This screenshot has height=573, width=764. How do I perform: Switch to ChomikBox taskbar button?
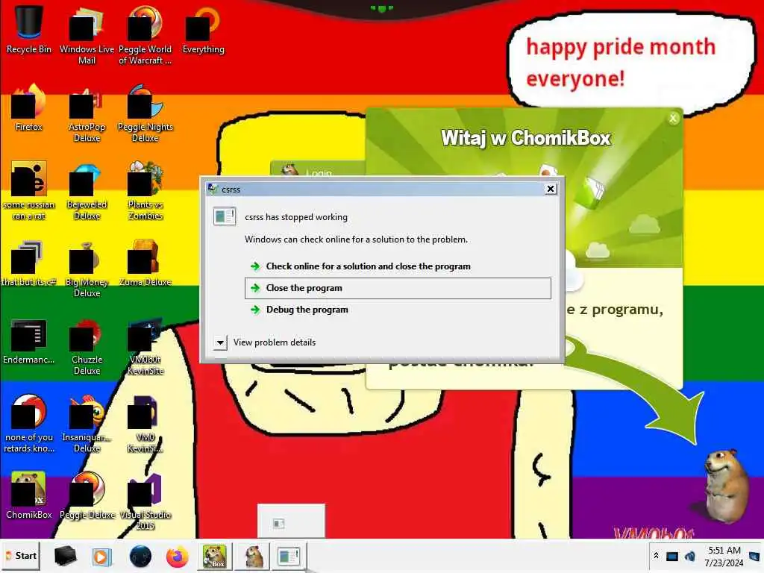pos(215,557)
